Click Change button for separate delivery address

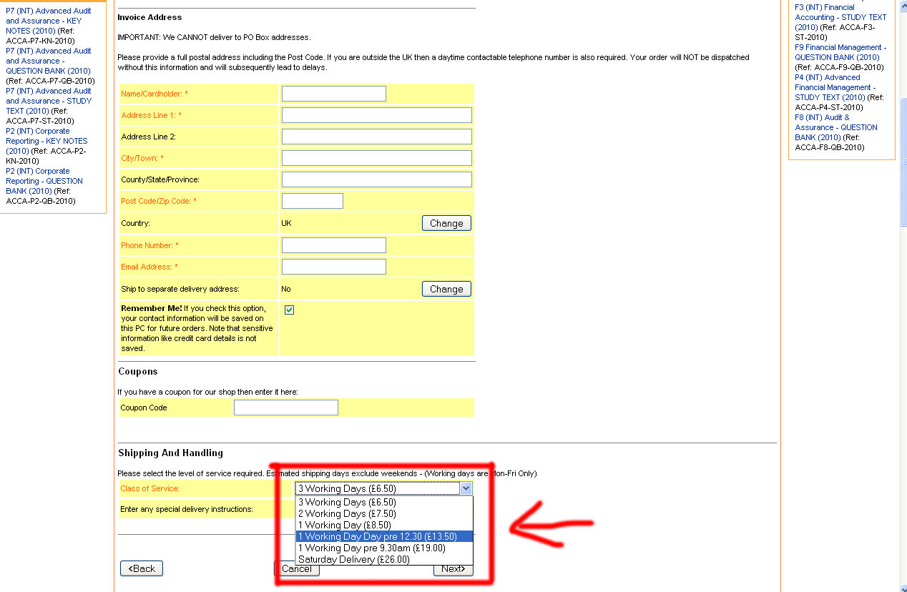(x=446, y=289)
